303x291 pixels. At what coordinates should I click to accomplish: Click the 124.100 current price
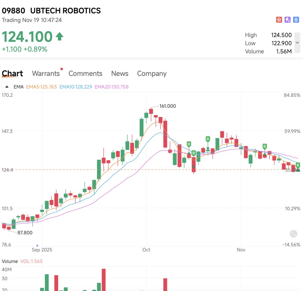[x=27, y=36]
